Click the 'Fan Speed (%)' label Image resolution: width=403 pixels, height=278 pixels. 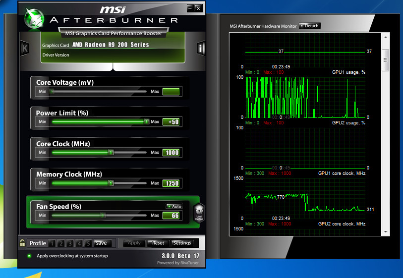coord(58,207)
